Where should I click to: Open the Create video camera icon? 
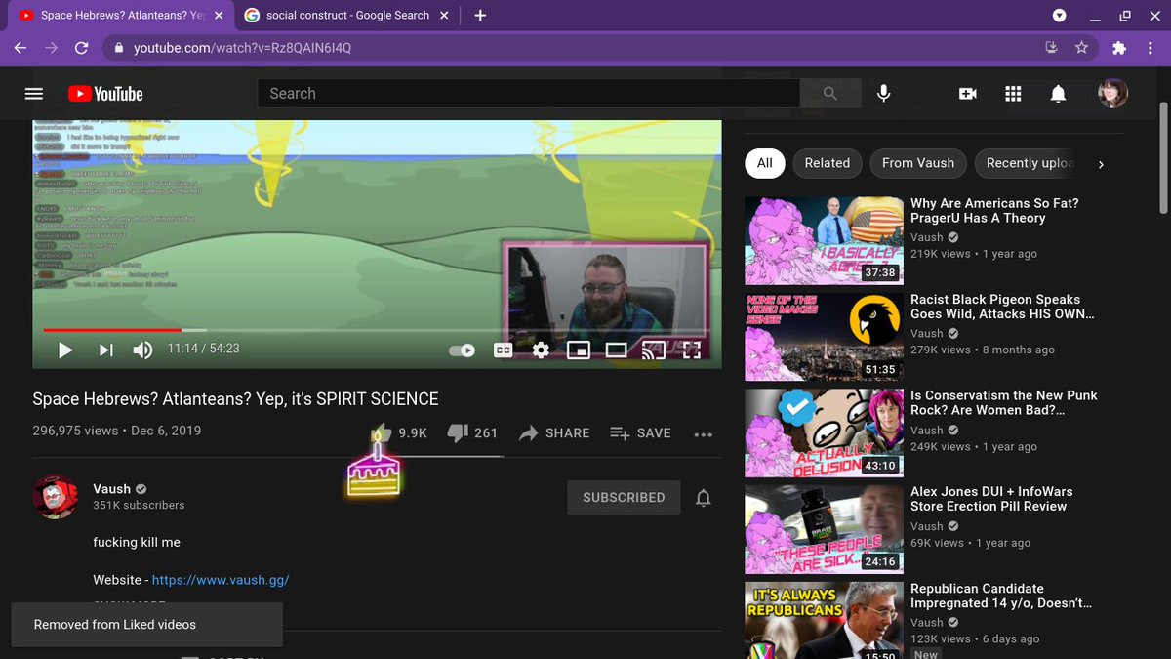[x=967, y=94]
